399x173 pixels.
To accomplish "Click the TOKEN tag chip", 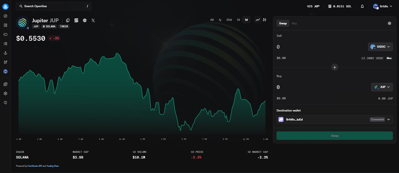I will coord(64,26).
